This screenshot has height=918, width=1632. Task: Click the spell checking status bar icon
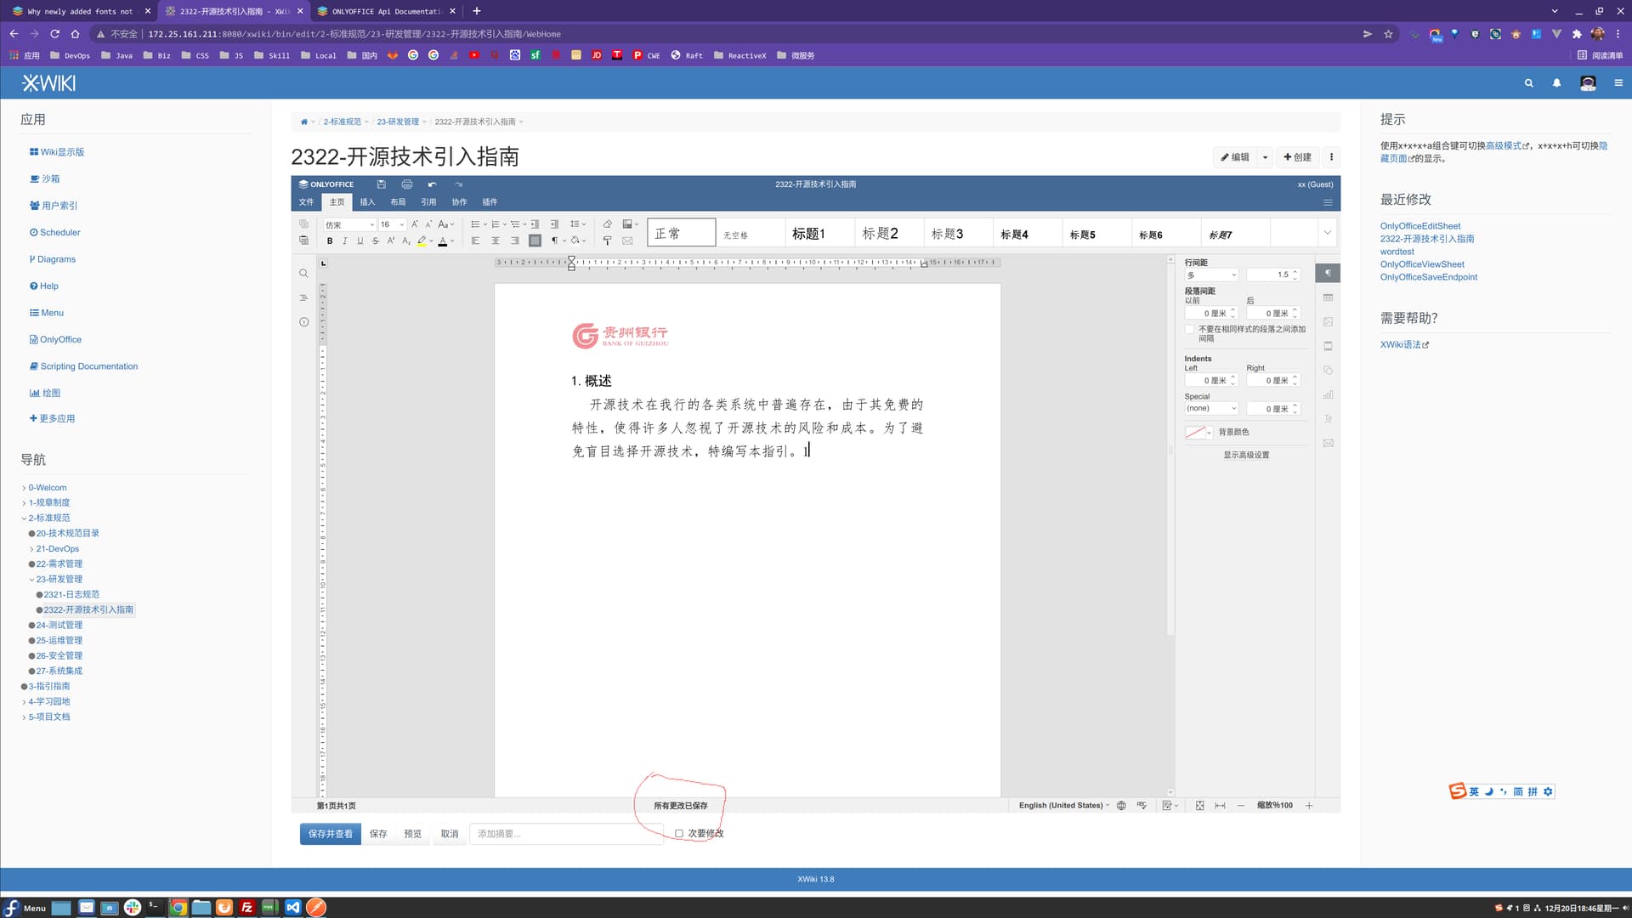pyautogui.click(x=1142, y=806)
